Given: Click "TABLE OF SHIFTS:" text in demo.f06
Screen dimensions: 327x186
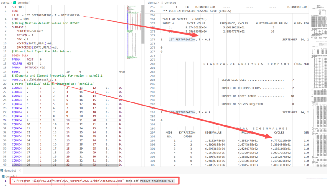Looking at the screenshot, I should [175, 19].
